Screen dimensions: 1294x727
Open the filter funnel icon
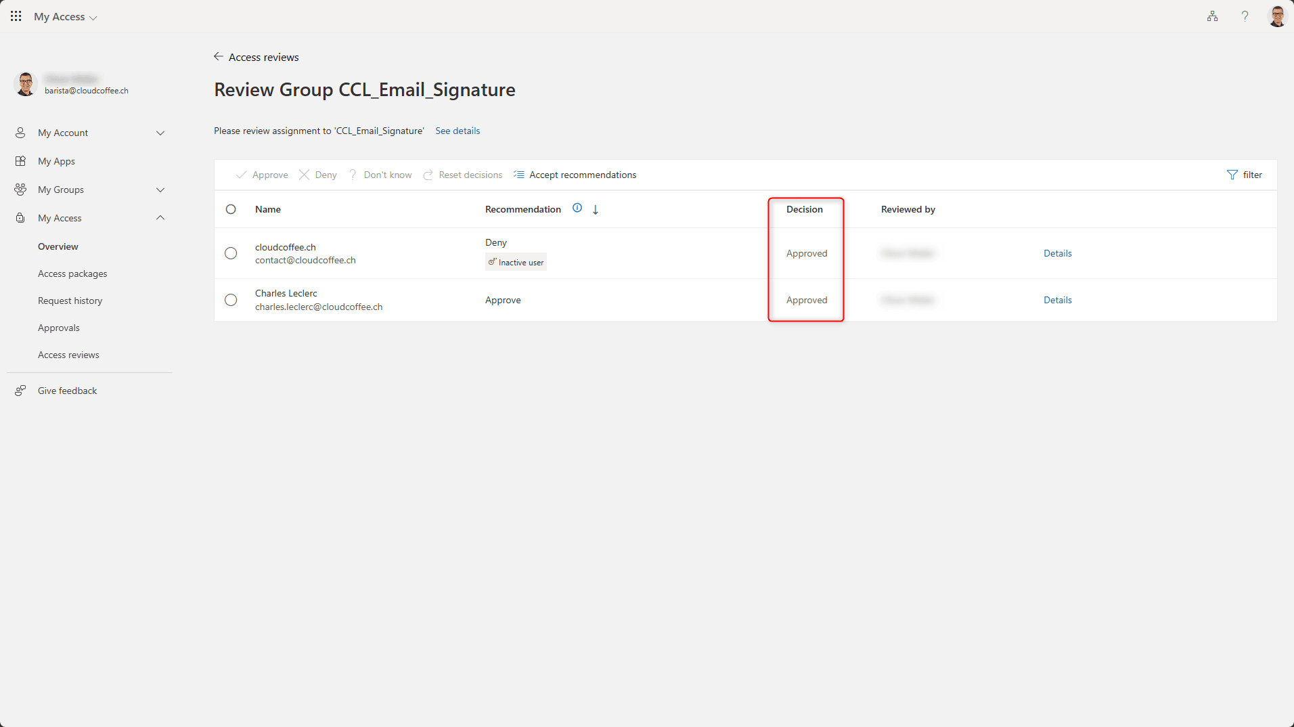point(1232,175)
